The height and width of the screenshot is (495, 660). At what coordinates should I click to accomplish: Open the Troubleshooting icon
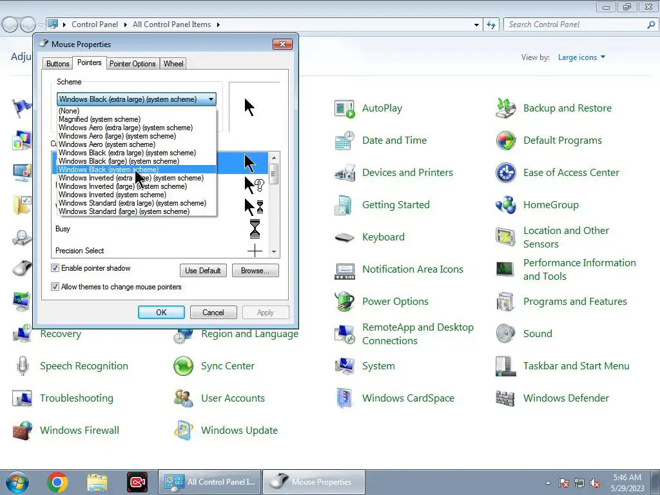coord(23,398)
